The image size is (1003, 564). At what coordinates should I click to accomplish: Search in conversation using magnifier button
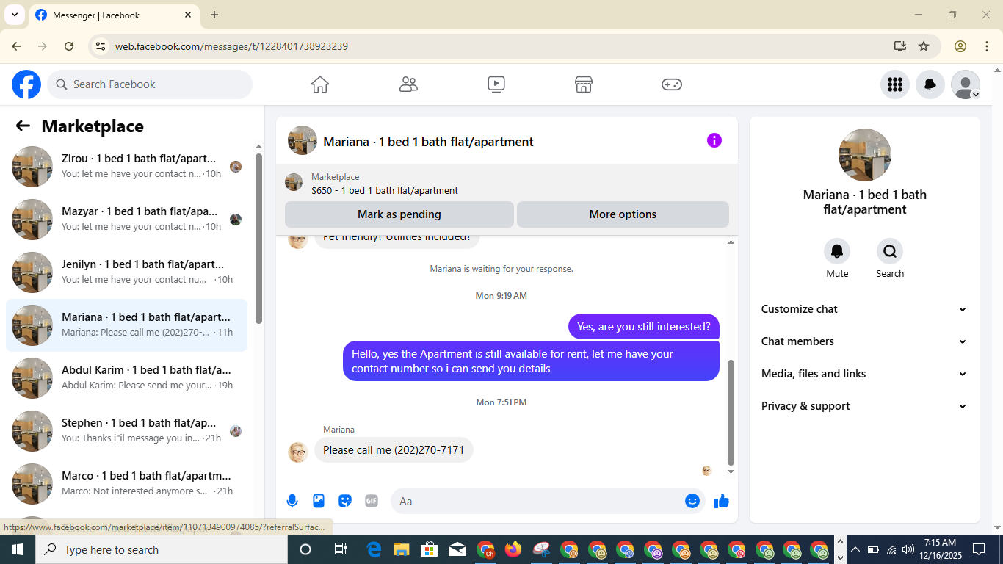890,252
